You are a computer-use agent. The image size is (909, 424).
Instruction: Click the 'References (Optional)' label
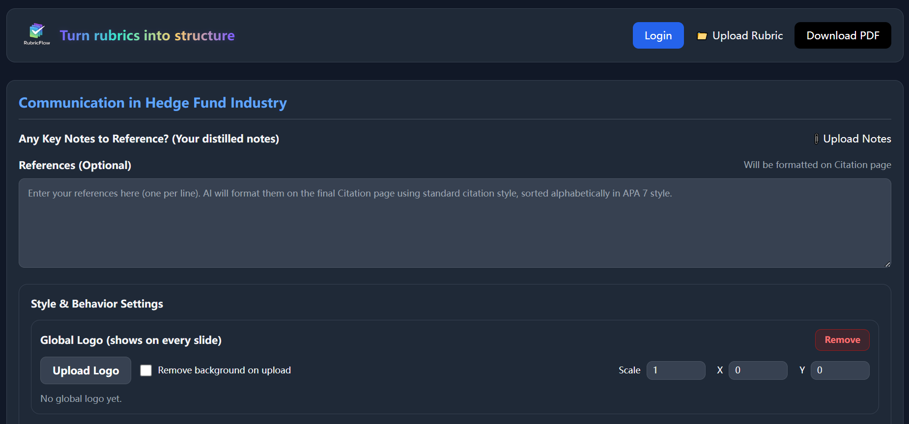75,166
